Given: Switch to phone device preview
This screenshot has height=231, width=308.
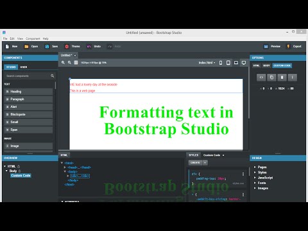Looking at the screenshot, I should [x=221, y=63].
